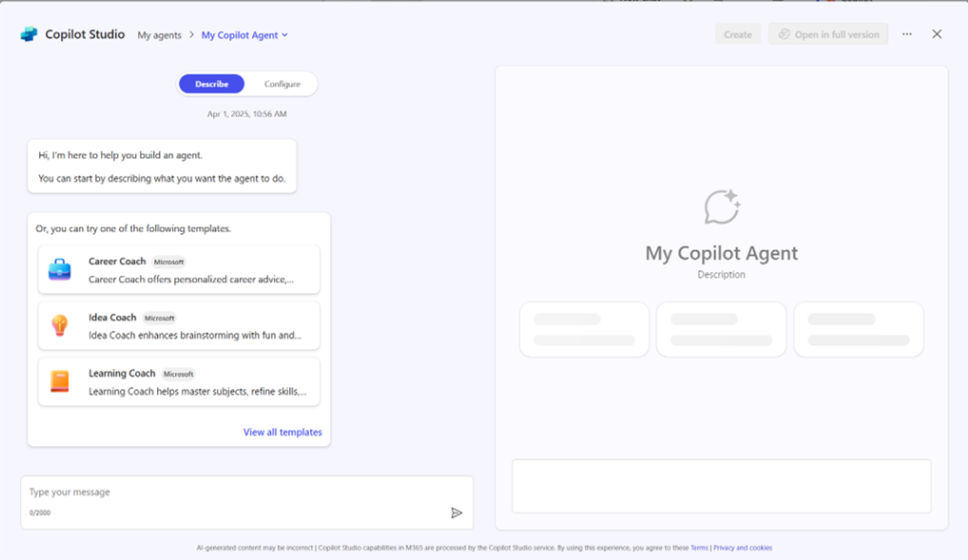The width and height of the screenshot is (968, 560).
Task: Click the send message arrow icon
Action: (456, 513)
